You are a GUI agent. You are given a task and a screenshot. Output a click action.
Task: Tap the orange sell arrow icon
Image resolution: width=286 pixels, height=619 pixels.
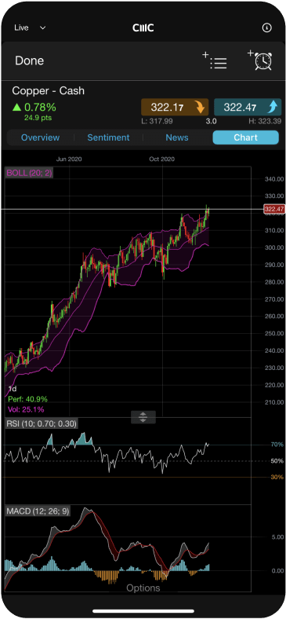pyautogui.click(x=201, y=107)
